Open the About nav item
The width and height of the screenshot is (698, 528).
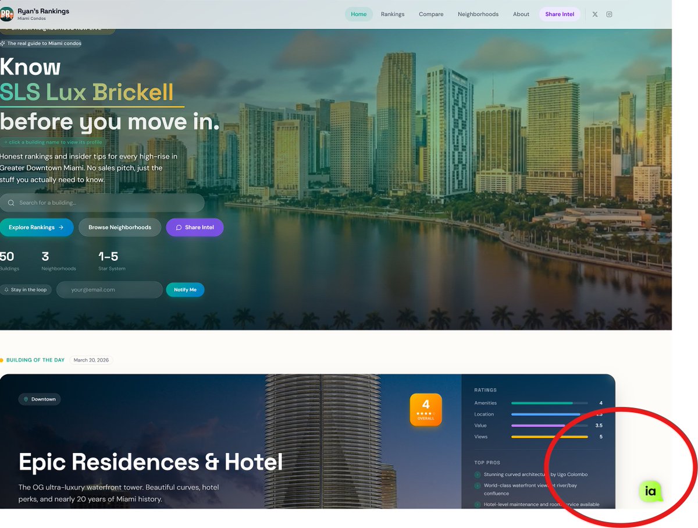[521, 14]
